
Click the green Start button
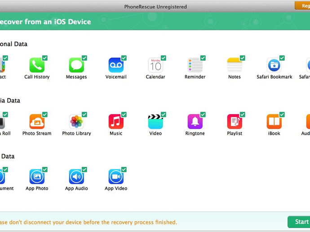coord(299,222)
